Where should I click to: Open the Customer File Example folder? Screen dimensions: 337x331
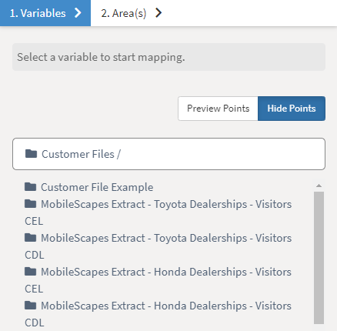point(97,187)
